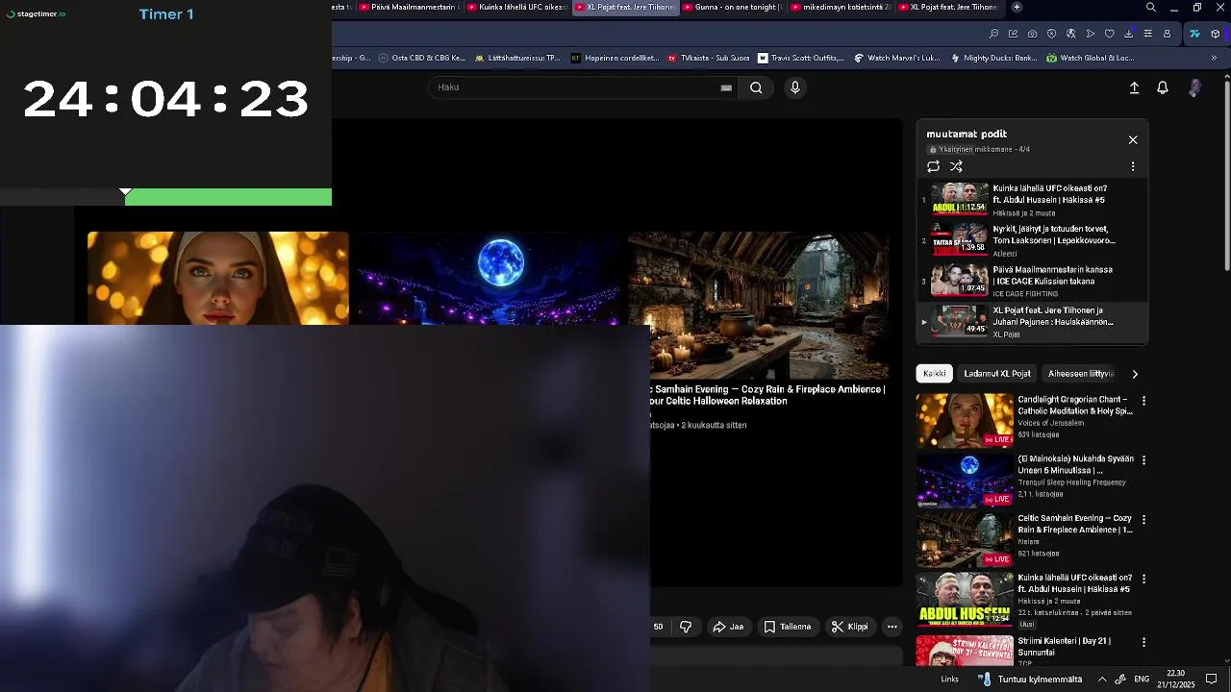
Task: Open the browser ad blocker shield icon
Action: [1051, 34]
